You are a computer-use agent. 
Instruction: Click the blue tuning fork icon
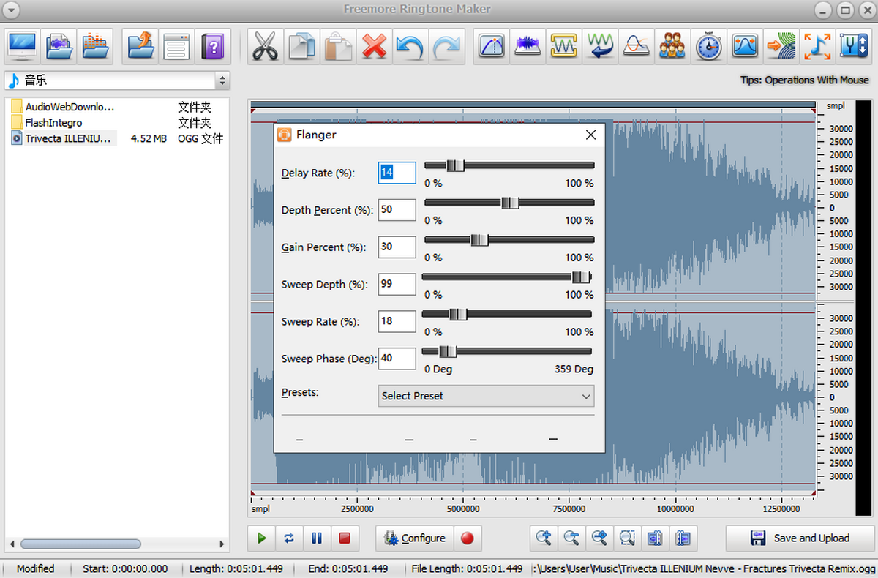853,46
